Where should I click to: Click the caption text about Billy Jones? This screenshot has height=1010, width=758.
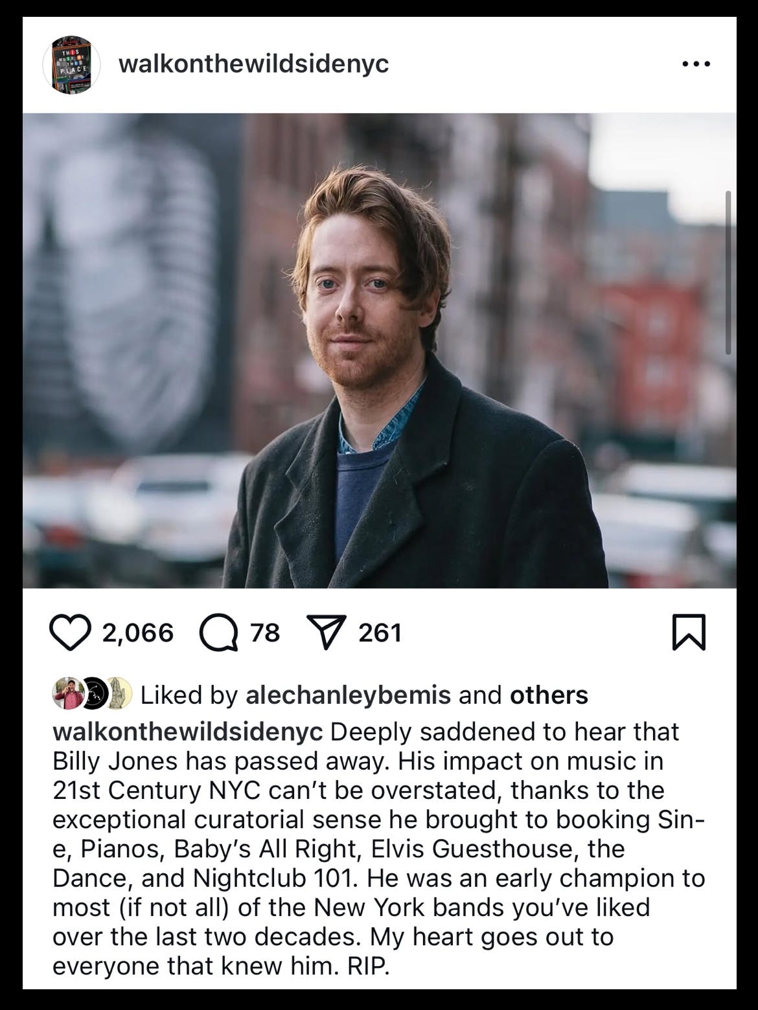point(379,849)
